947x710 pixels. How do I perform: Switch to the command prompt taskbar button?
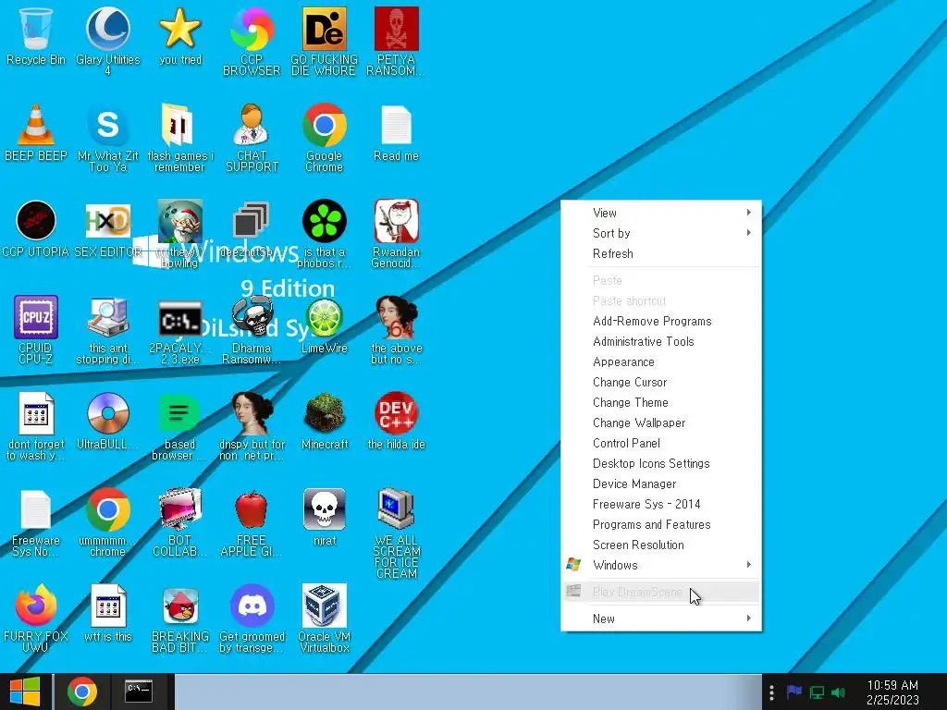pos(139,692)
